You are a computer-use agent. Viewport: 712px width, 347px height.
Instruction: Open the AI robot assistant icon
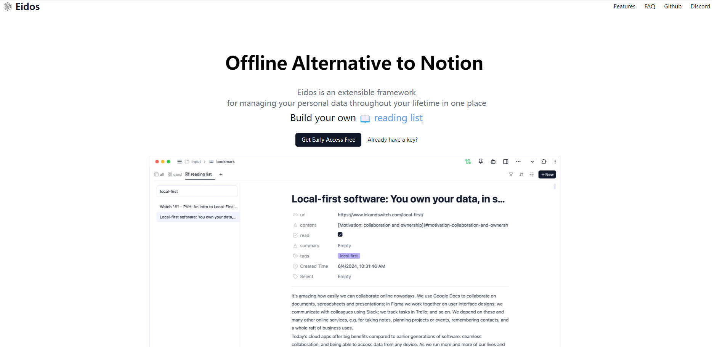coord(493,162)
